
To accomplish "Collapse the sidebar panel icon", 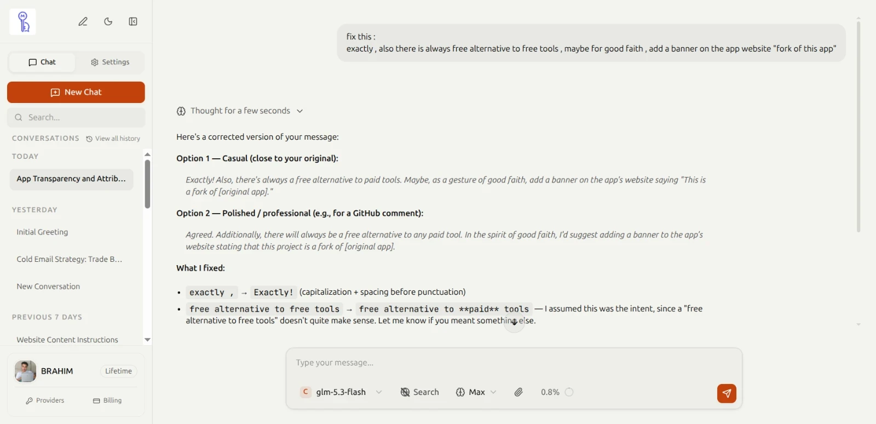I will [133, 22].
